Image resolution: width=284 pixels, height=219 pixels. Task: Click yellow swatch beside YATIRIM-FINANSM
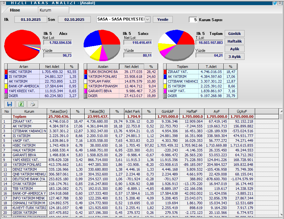[x=86, y=86]
